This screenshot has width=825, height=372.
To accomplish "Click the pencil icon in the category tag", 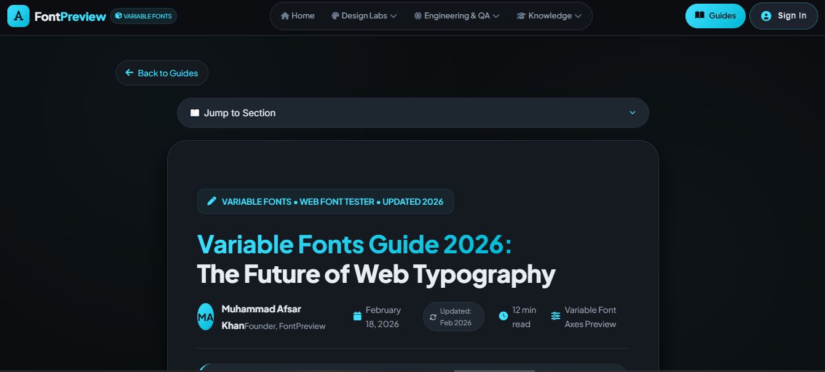I will click(x=211, y=201).
